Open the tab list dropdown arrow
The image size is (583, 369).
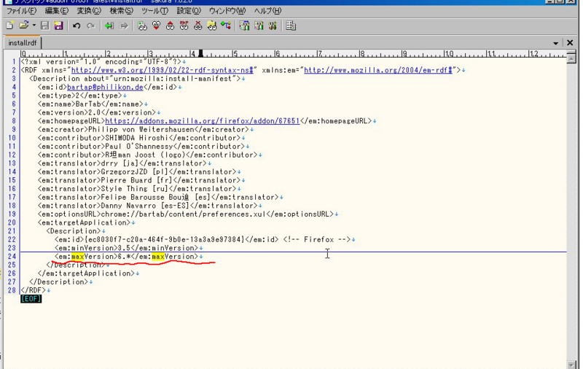pos(555,43)
